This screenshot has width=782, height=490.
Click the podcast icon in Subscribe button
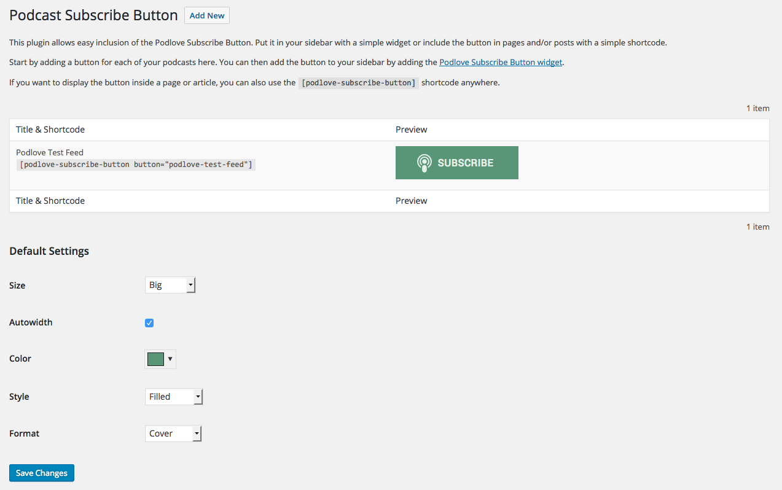pyautogui.click(x=424, y=163)
